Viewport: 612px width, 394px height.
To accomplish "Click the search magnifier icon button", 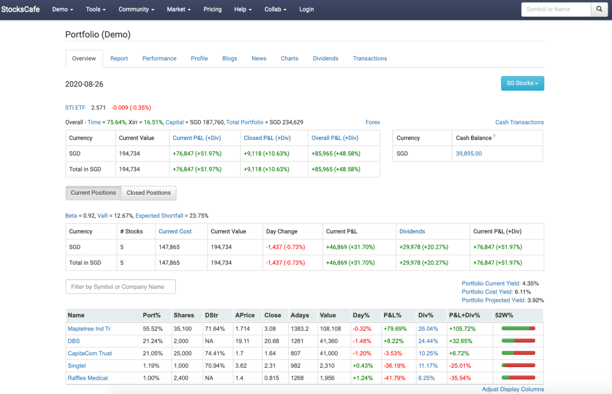I will tap(599, 10).
